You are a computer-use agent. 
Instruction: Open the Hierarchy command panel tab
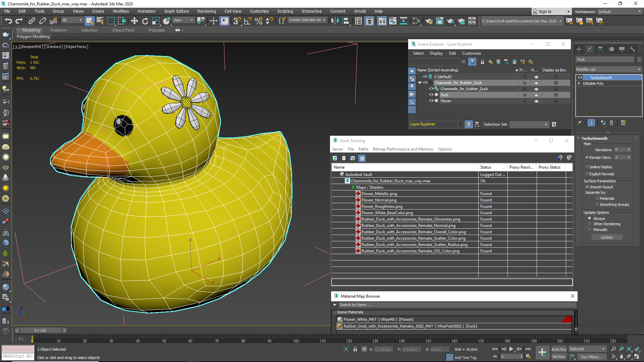coord(600,49)
